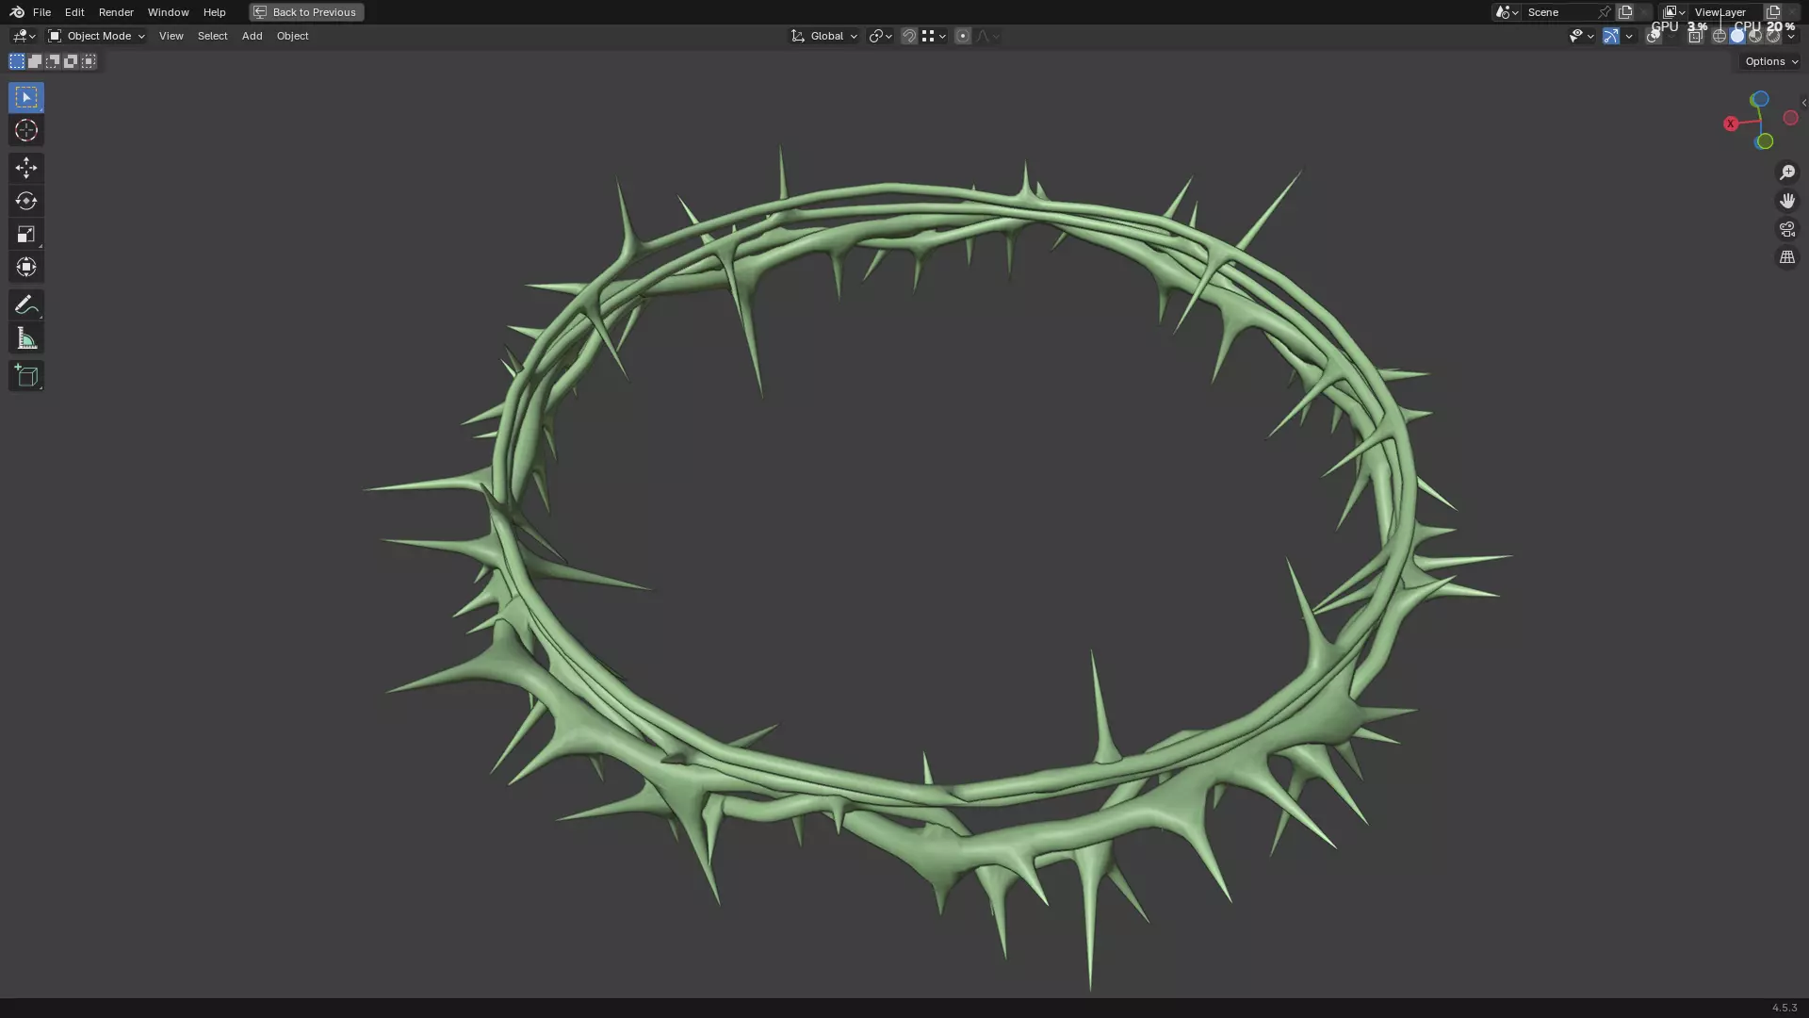Switch to rendered shading
The image size is (1809, 1018).
(x=1773, y=36)
